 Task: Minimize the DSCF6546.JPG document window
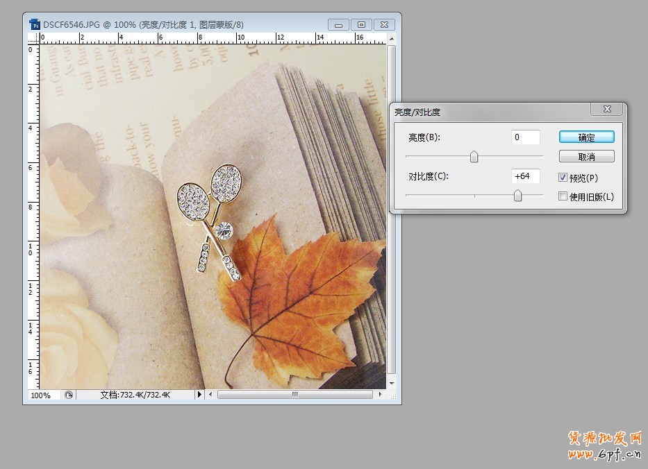[338, 24]
